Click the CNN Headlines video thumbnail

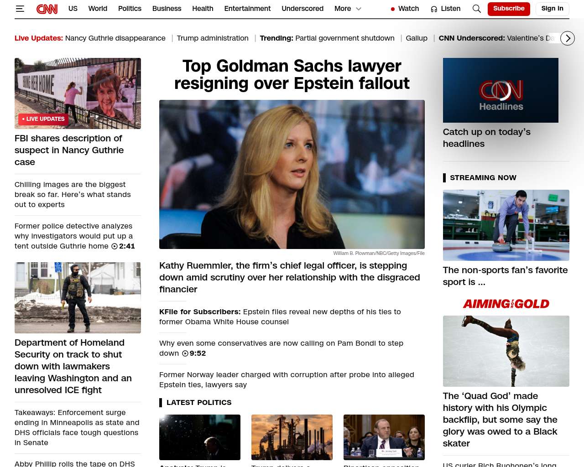[501, 90]
